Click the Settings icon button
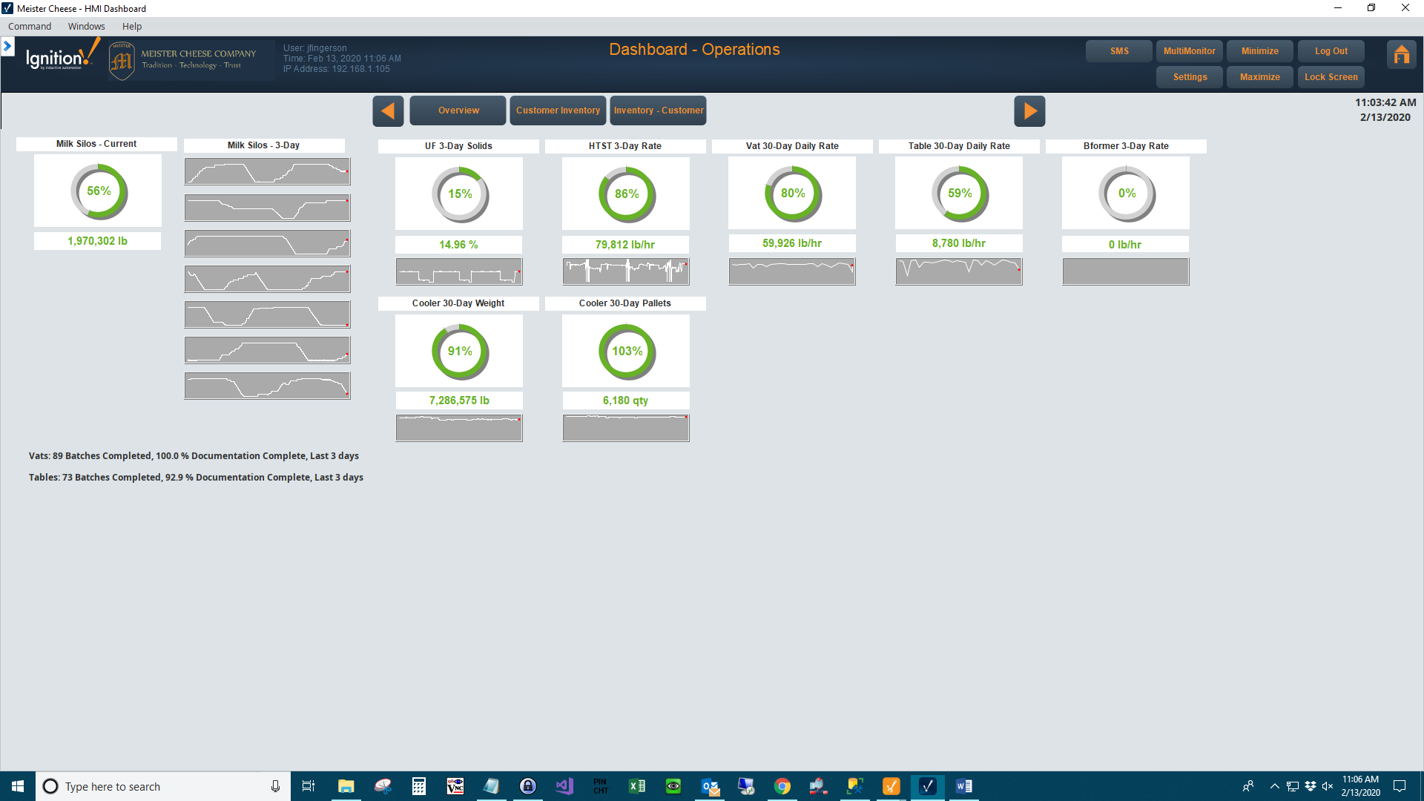The height and width of the screenshot is (801, 1424). click(x=1190, y=76)
